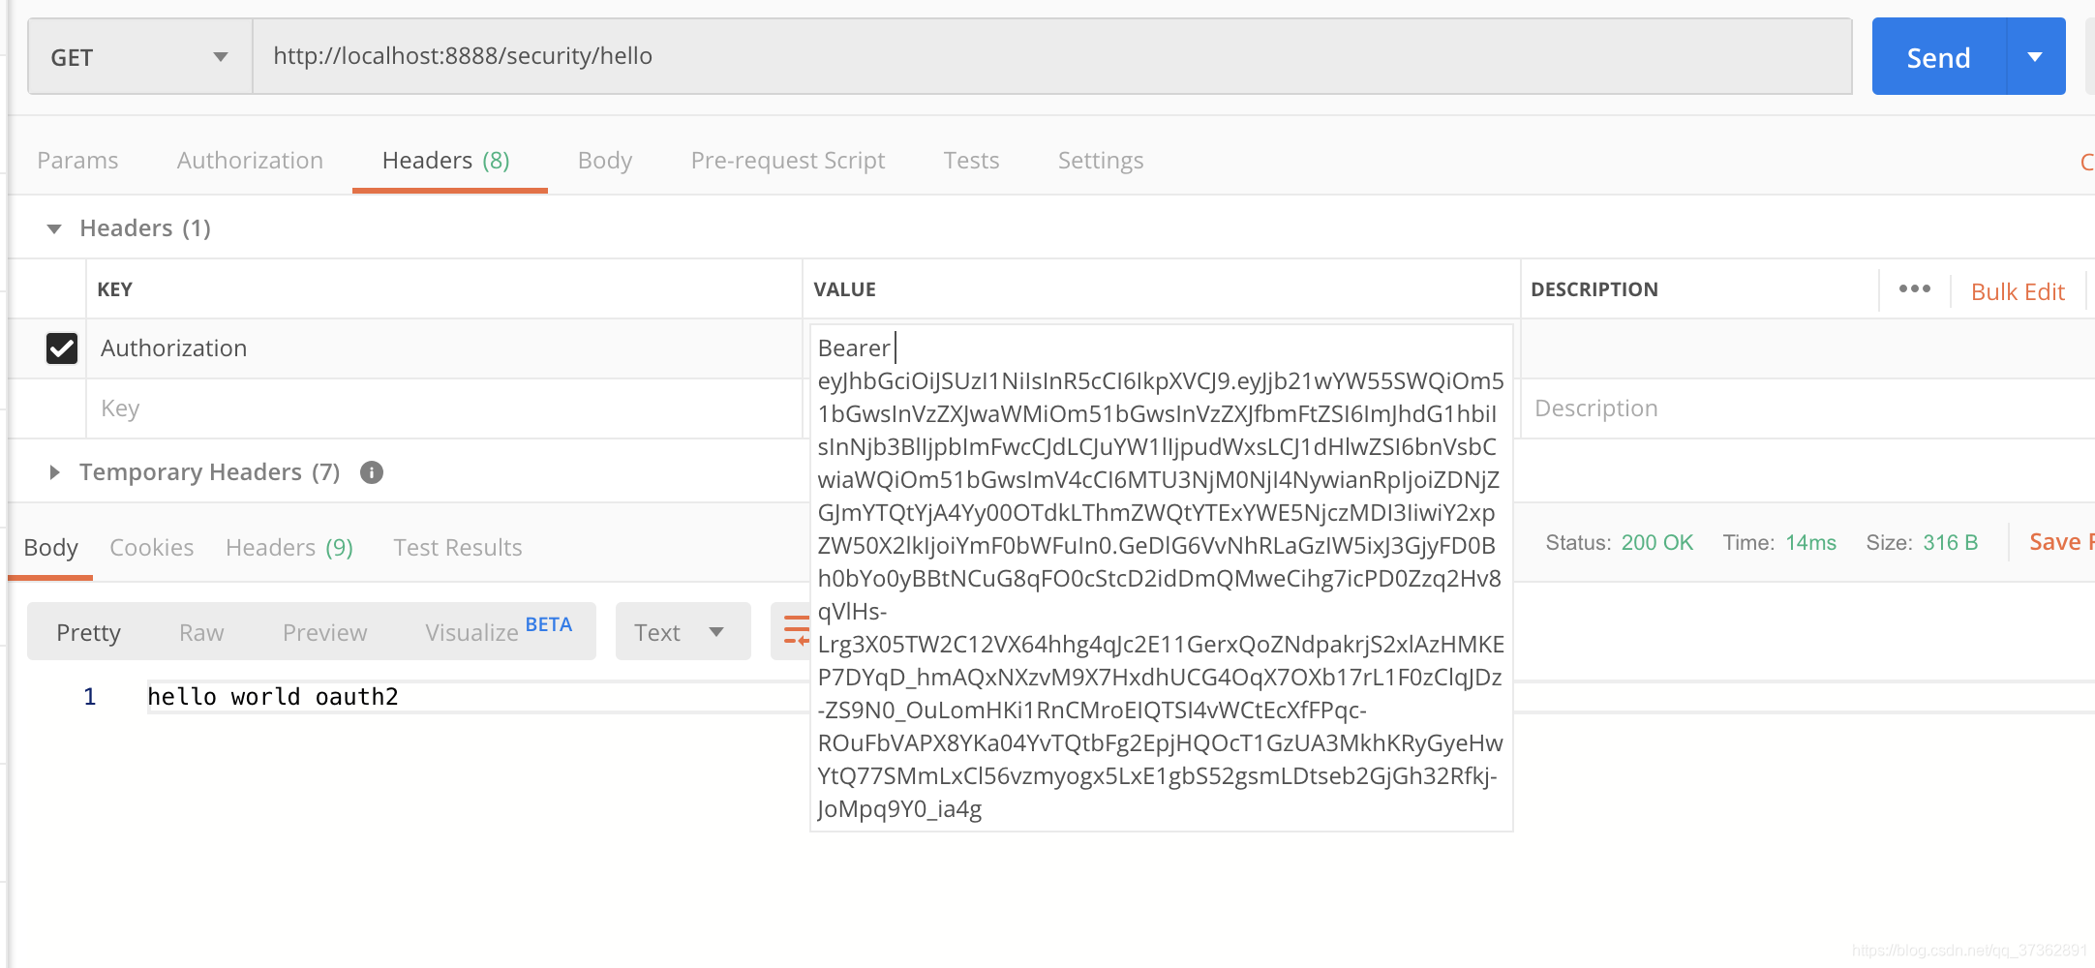Switch to the Params tab
Screen dimensions: 2095x968
coord(77,161)
